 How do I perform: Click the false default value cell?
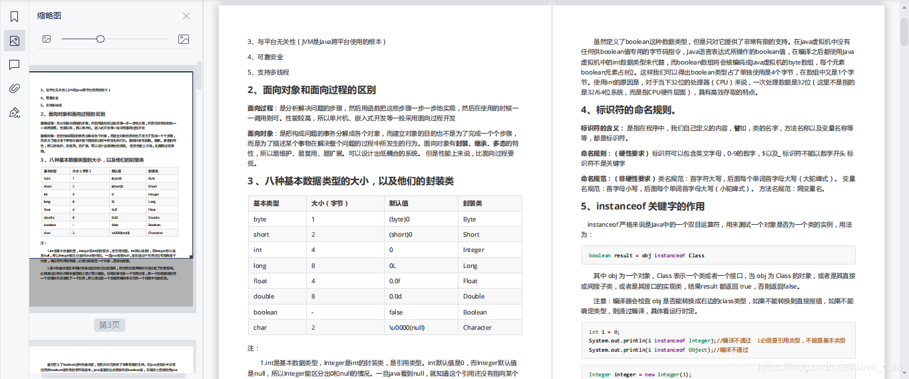pyautogui.click(x=396, y=312)
